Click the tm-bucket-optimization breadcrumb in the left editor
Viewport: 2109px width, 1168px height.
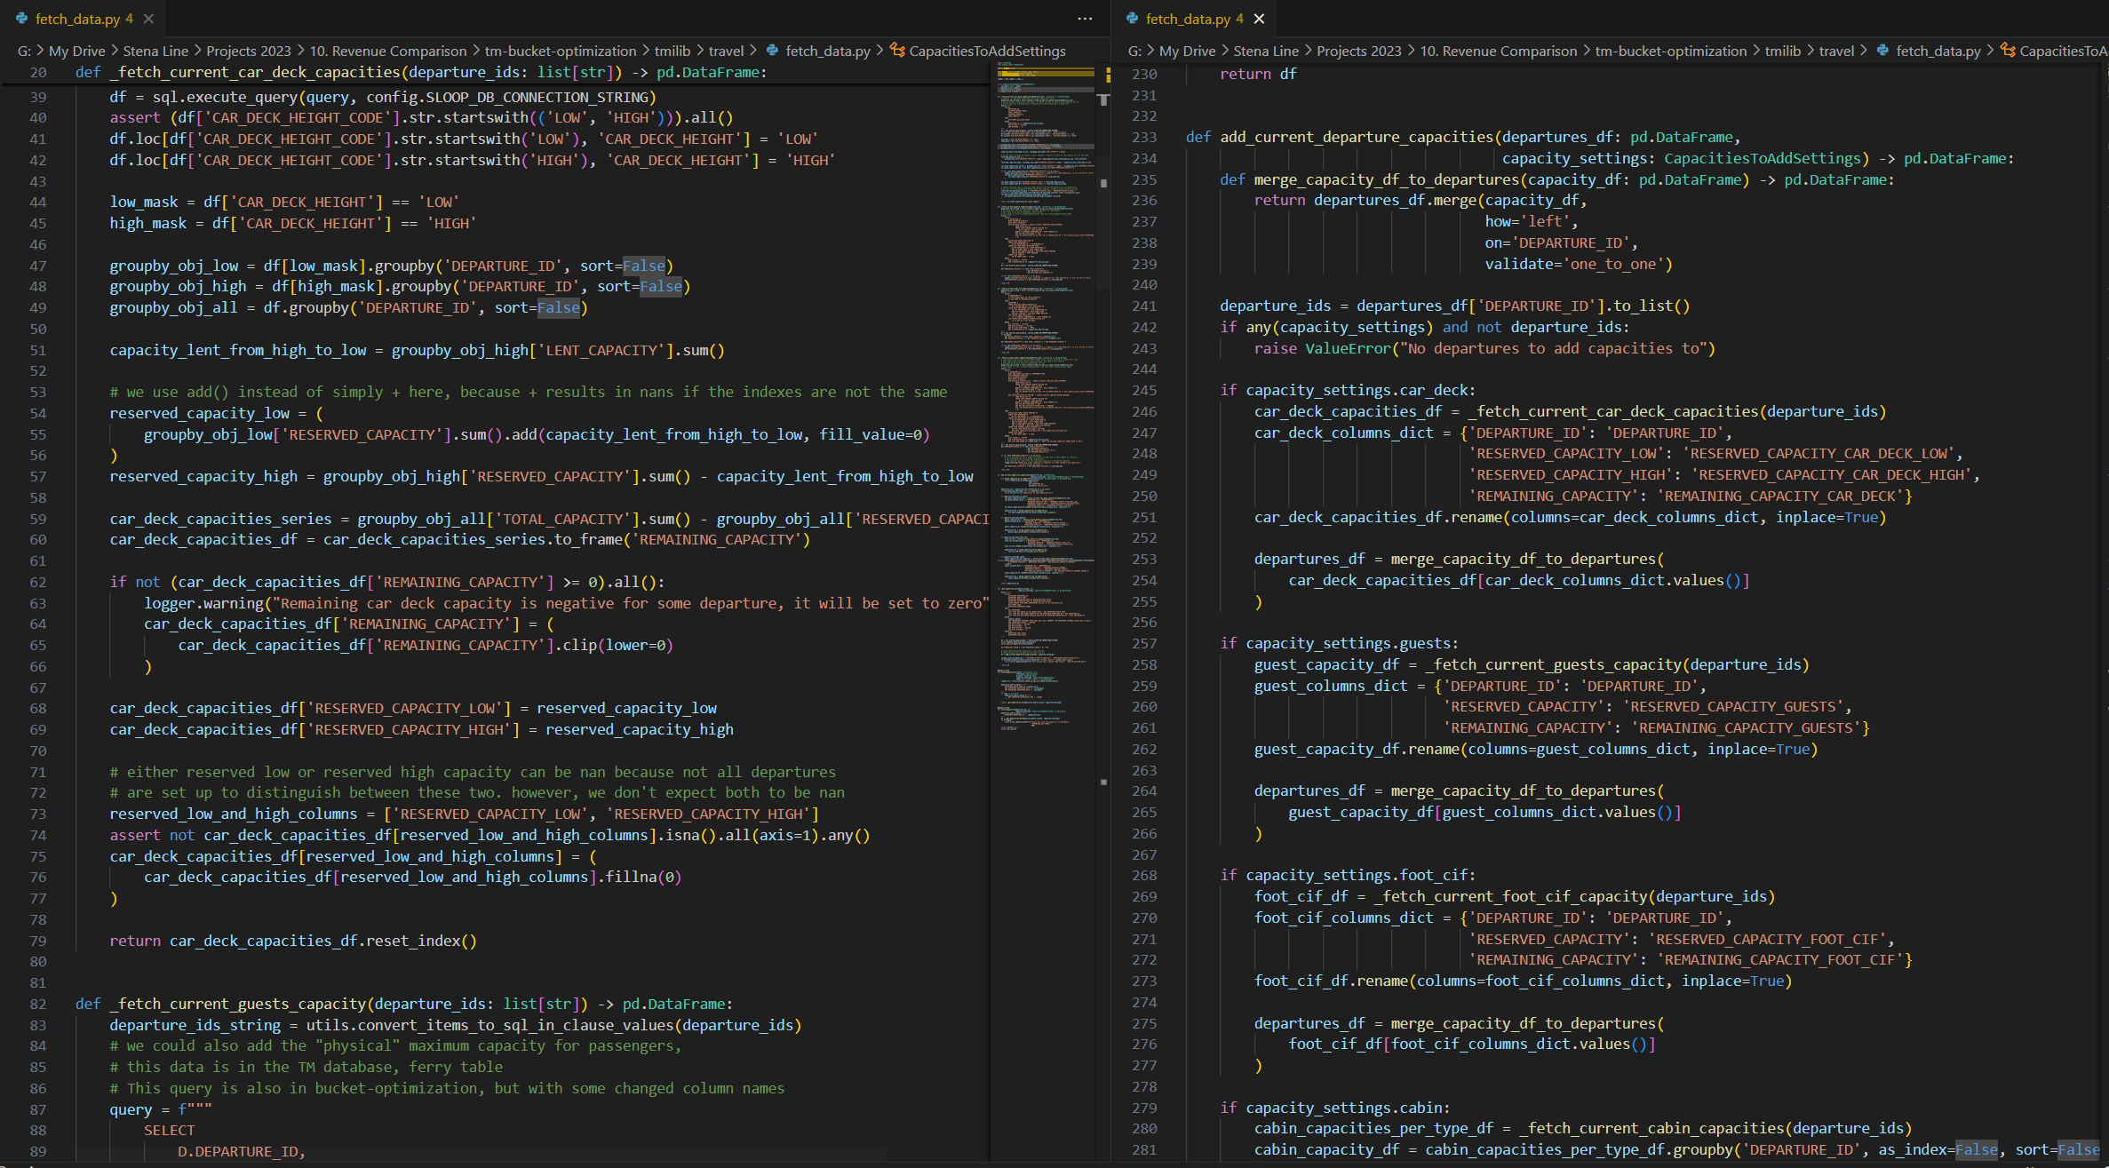[560, 51]
